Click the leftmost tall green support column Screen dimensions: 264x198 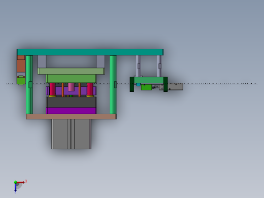click(x=29, y=85)
